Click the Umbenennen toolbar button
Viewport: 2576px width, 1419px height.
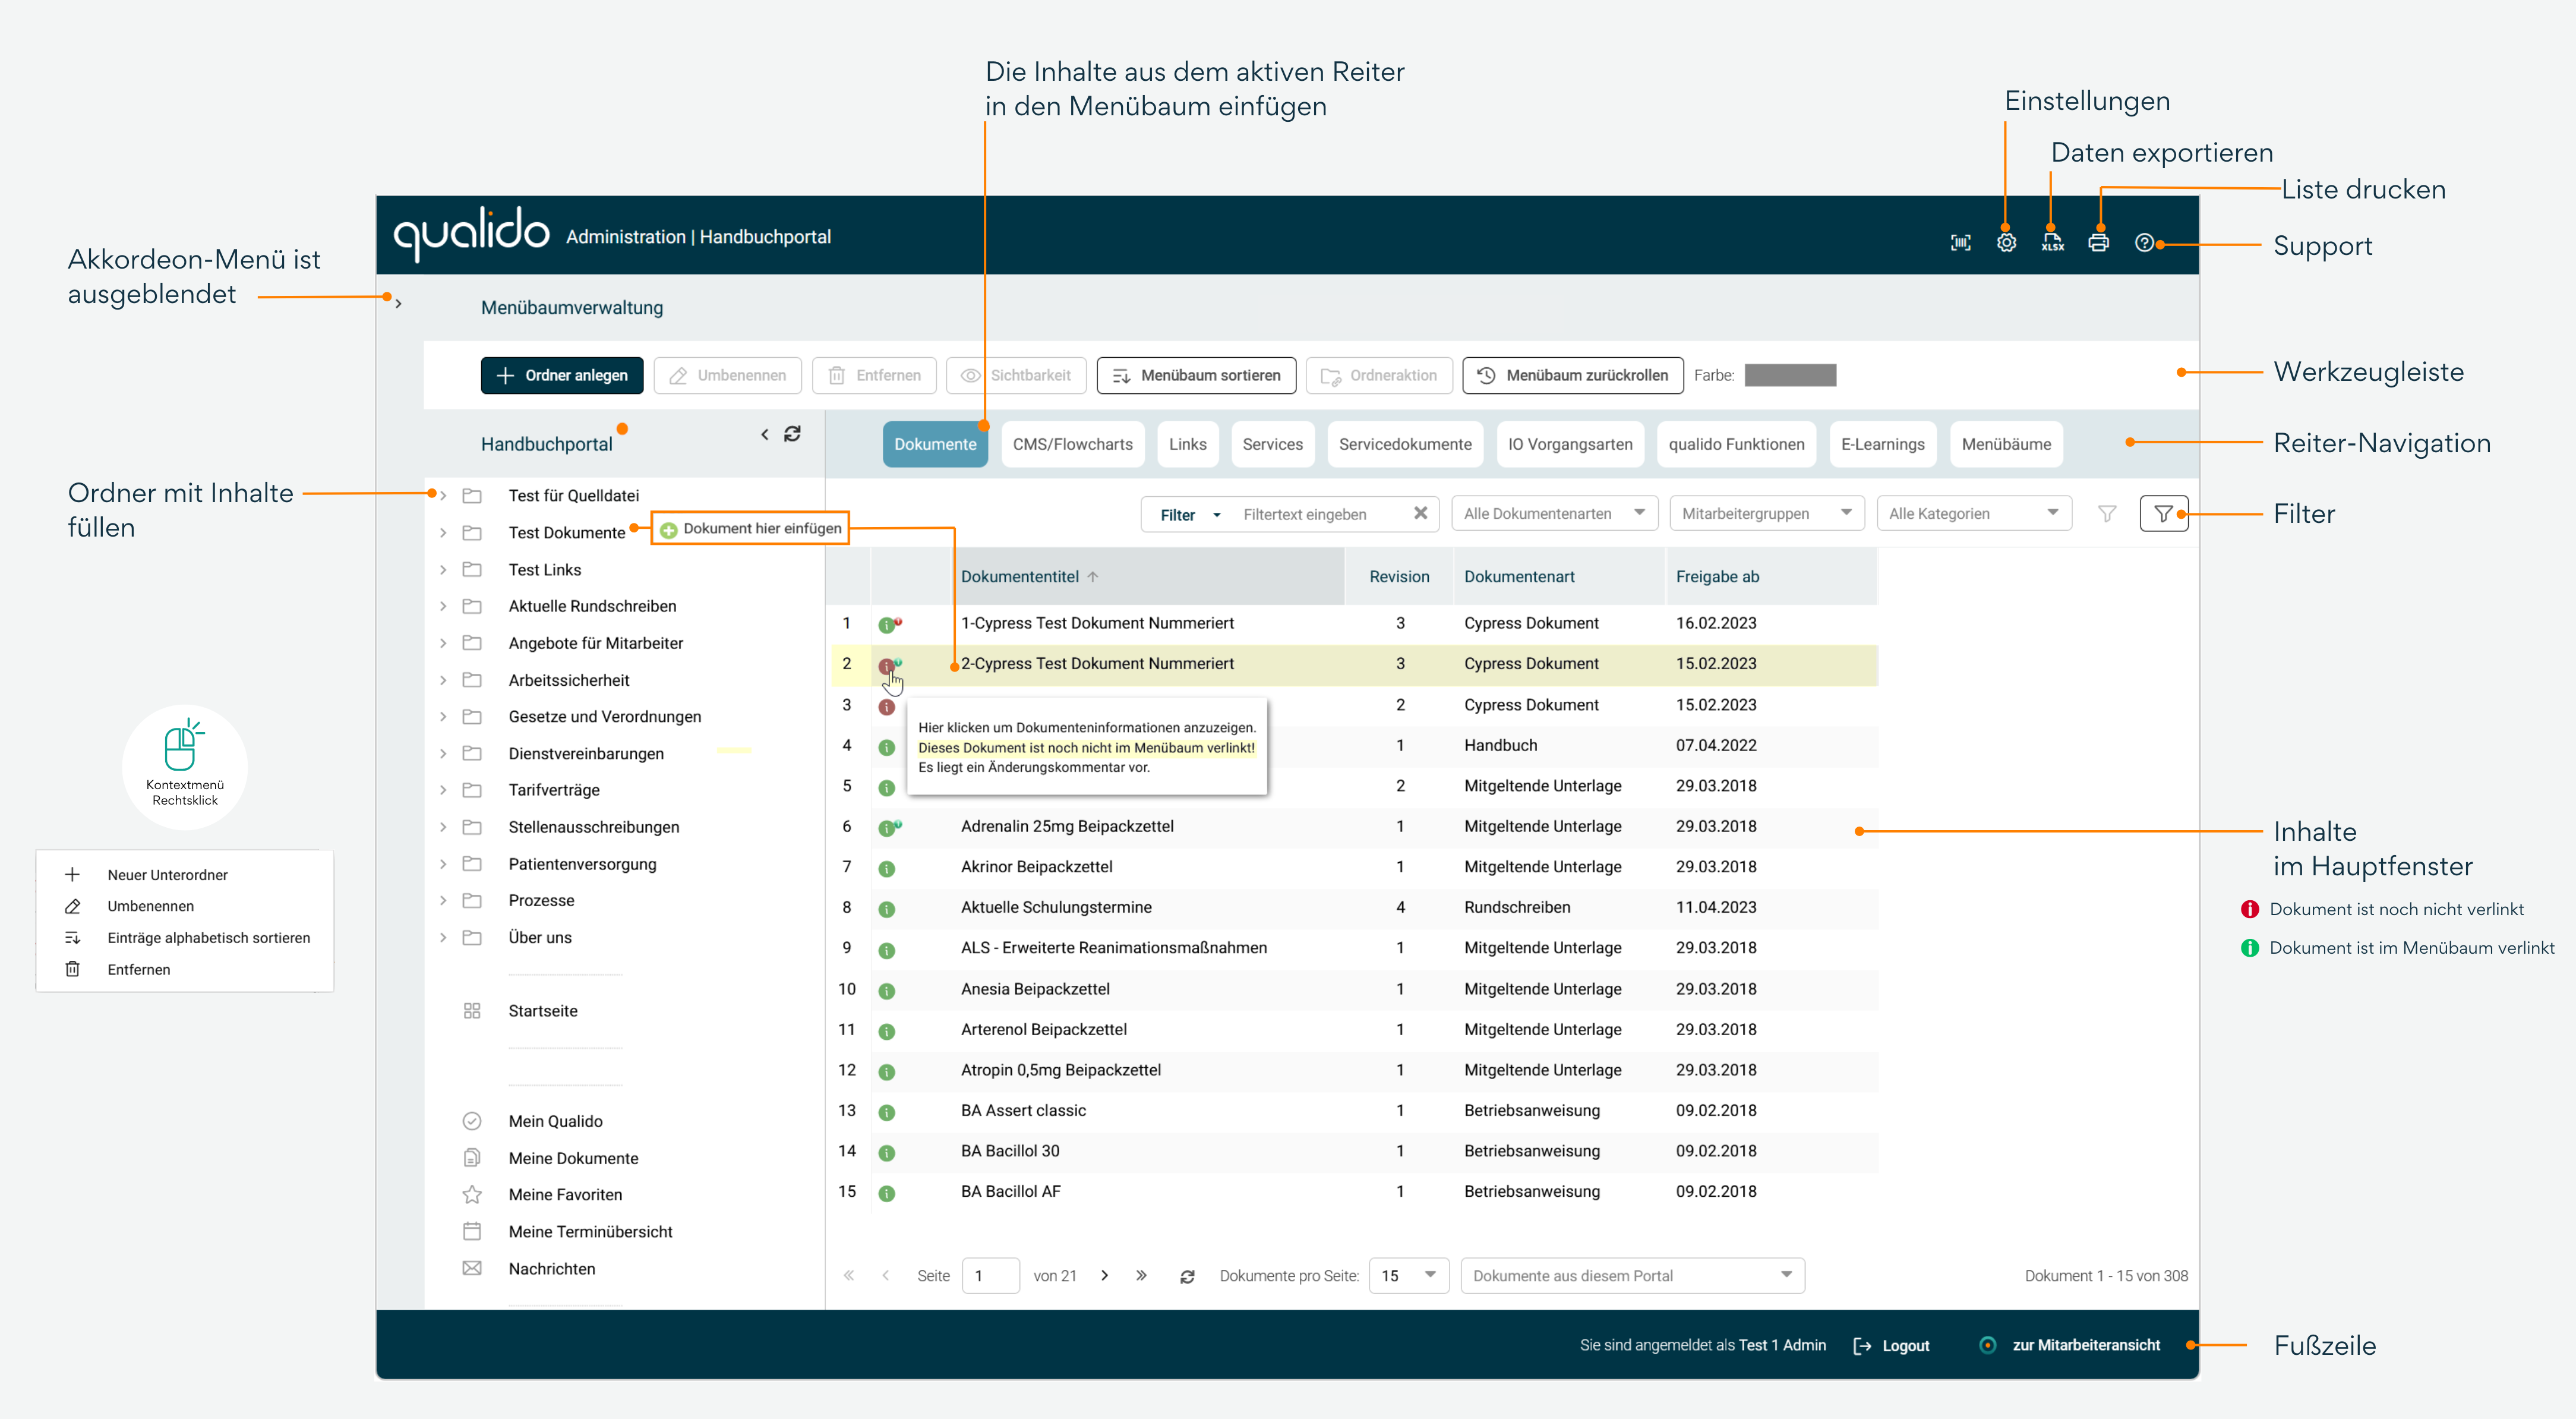point(727,375)
